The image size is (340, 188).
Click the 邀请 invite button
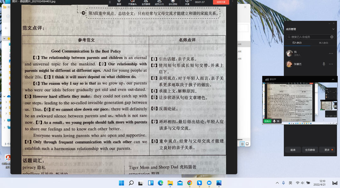pyautogui.click(x=293, y=150)
